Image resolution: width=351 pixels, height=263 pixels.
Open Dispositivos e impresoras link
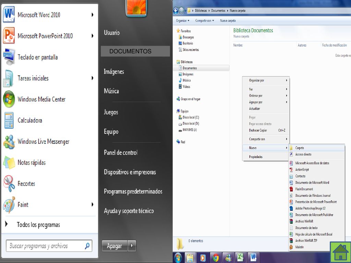130,172
